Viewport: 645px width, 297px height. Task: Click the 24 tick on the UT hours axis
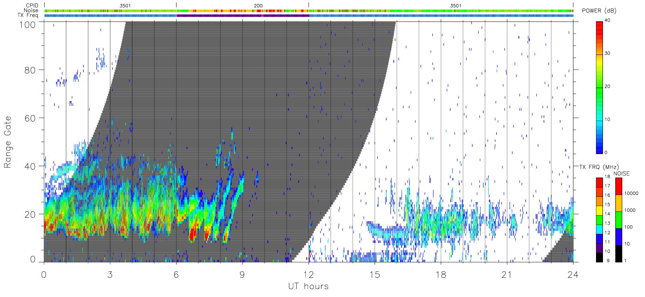tap(573, 275)
